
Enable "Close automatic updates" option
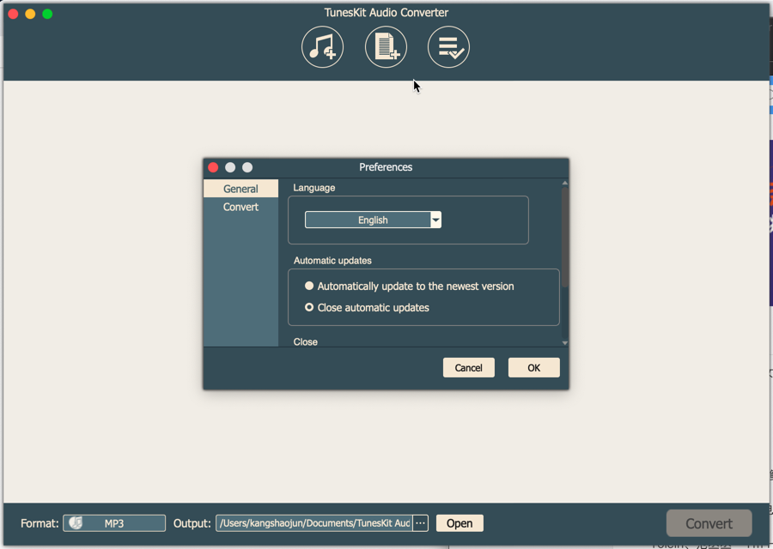309,307
